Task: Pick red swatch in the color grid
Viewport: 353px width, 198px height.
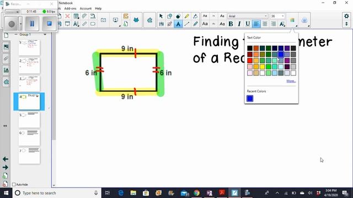Action: click(250, 61)
